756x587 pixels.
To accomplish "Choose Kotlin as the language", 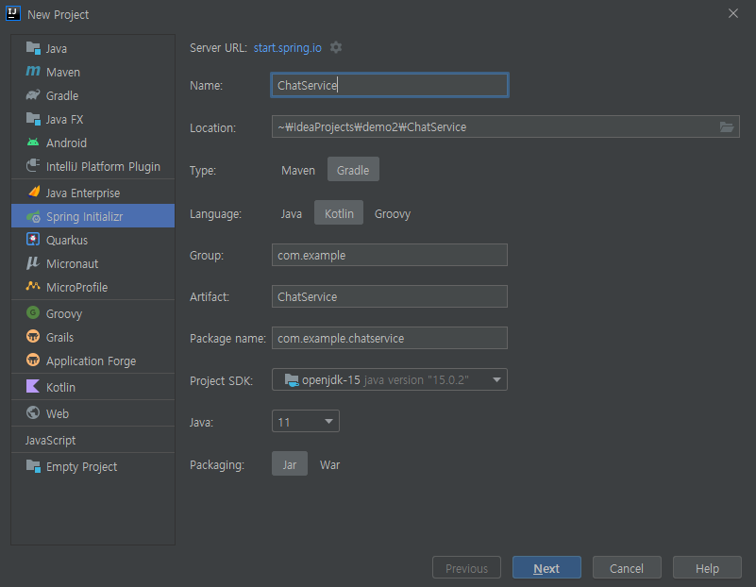I will click(x=339, y=213).
